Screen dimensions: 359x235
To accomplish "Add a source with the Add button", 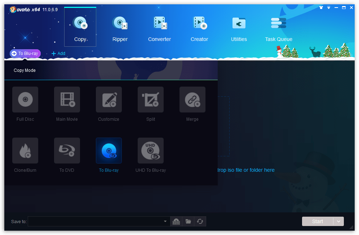I will pyautogui.click(x=58, y=54).
